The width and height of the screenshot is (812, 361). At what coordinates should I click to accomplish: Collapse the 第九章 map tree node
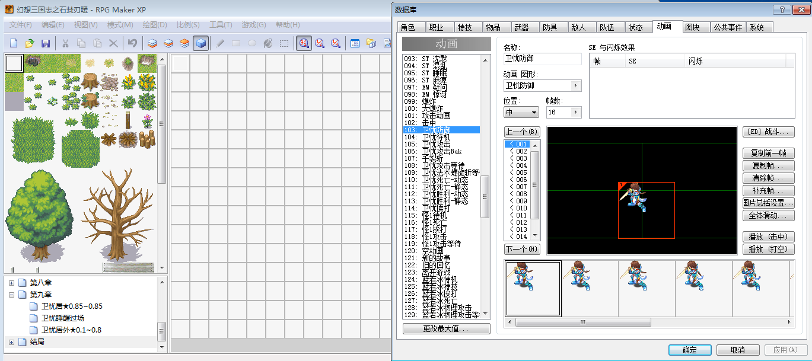pyautogui.click(x=11, y=295)
